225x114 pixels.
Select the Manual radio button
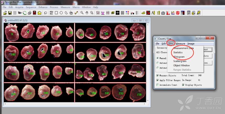[x=157, y=58]
